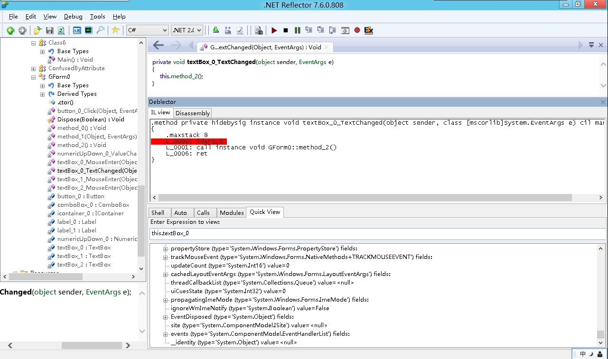Image resolution: width=608 pixels, height=359 pixels.
Task: Click the red Breakpoint circle toolbar icon
Action: (357, 30)
